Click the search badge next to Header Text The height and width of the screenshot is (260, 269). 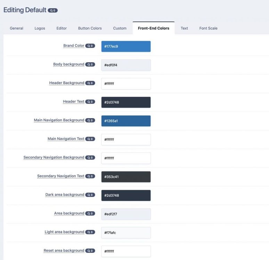(x=90, y=102)
